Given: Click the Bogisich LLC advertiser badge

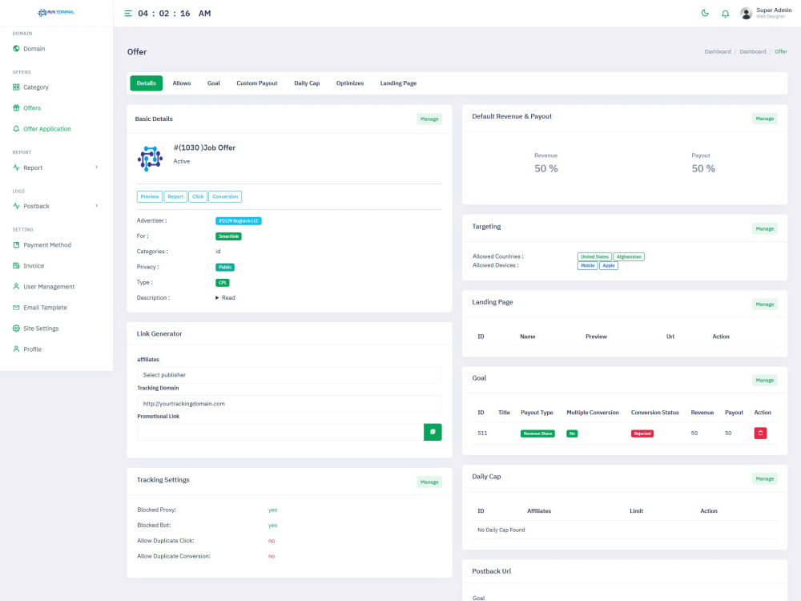Looking at the screenshot, I should pos(239,221).
